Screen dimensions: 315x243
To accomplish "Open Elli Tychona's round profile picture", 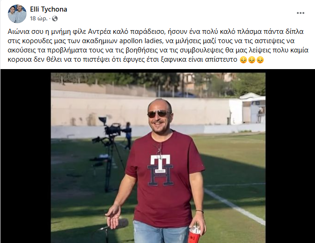I will click(17, 14).
